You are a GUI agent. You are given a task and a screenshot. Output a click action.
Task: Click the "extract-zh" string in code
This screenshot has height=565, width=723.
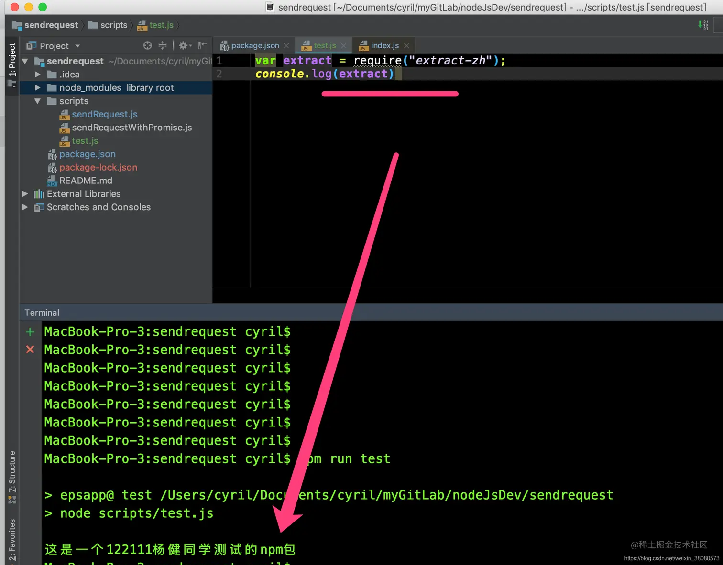pos(450,61)
